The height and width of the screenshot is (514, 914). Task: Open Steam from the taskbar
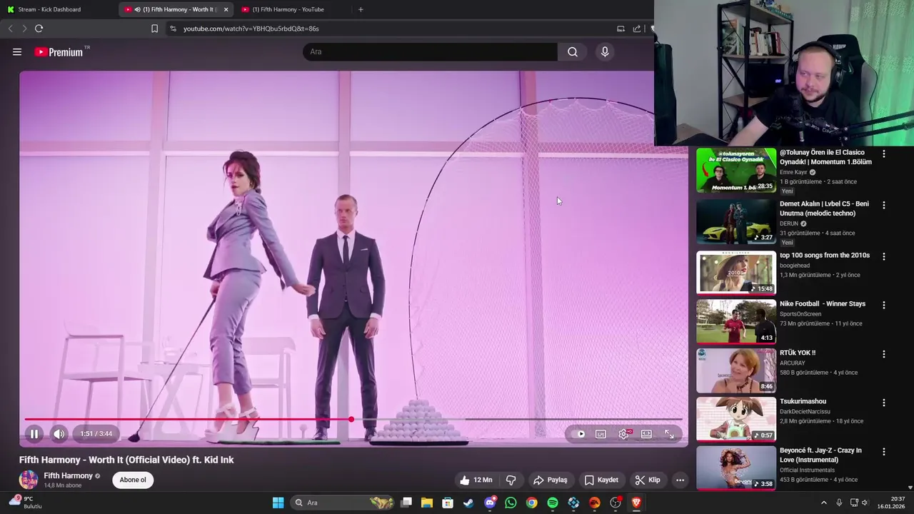coord(468,503)
